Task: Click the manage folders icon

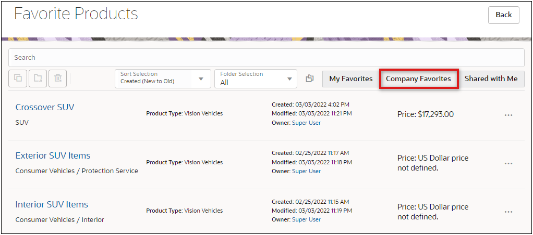Action: click(x=310, y=79)
